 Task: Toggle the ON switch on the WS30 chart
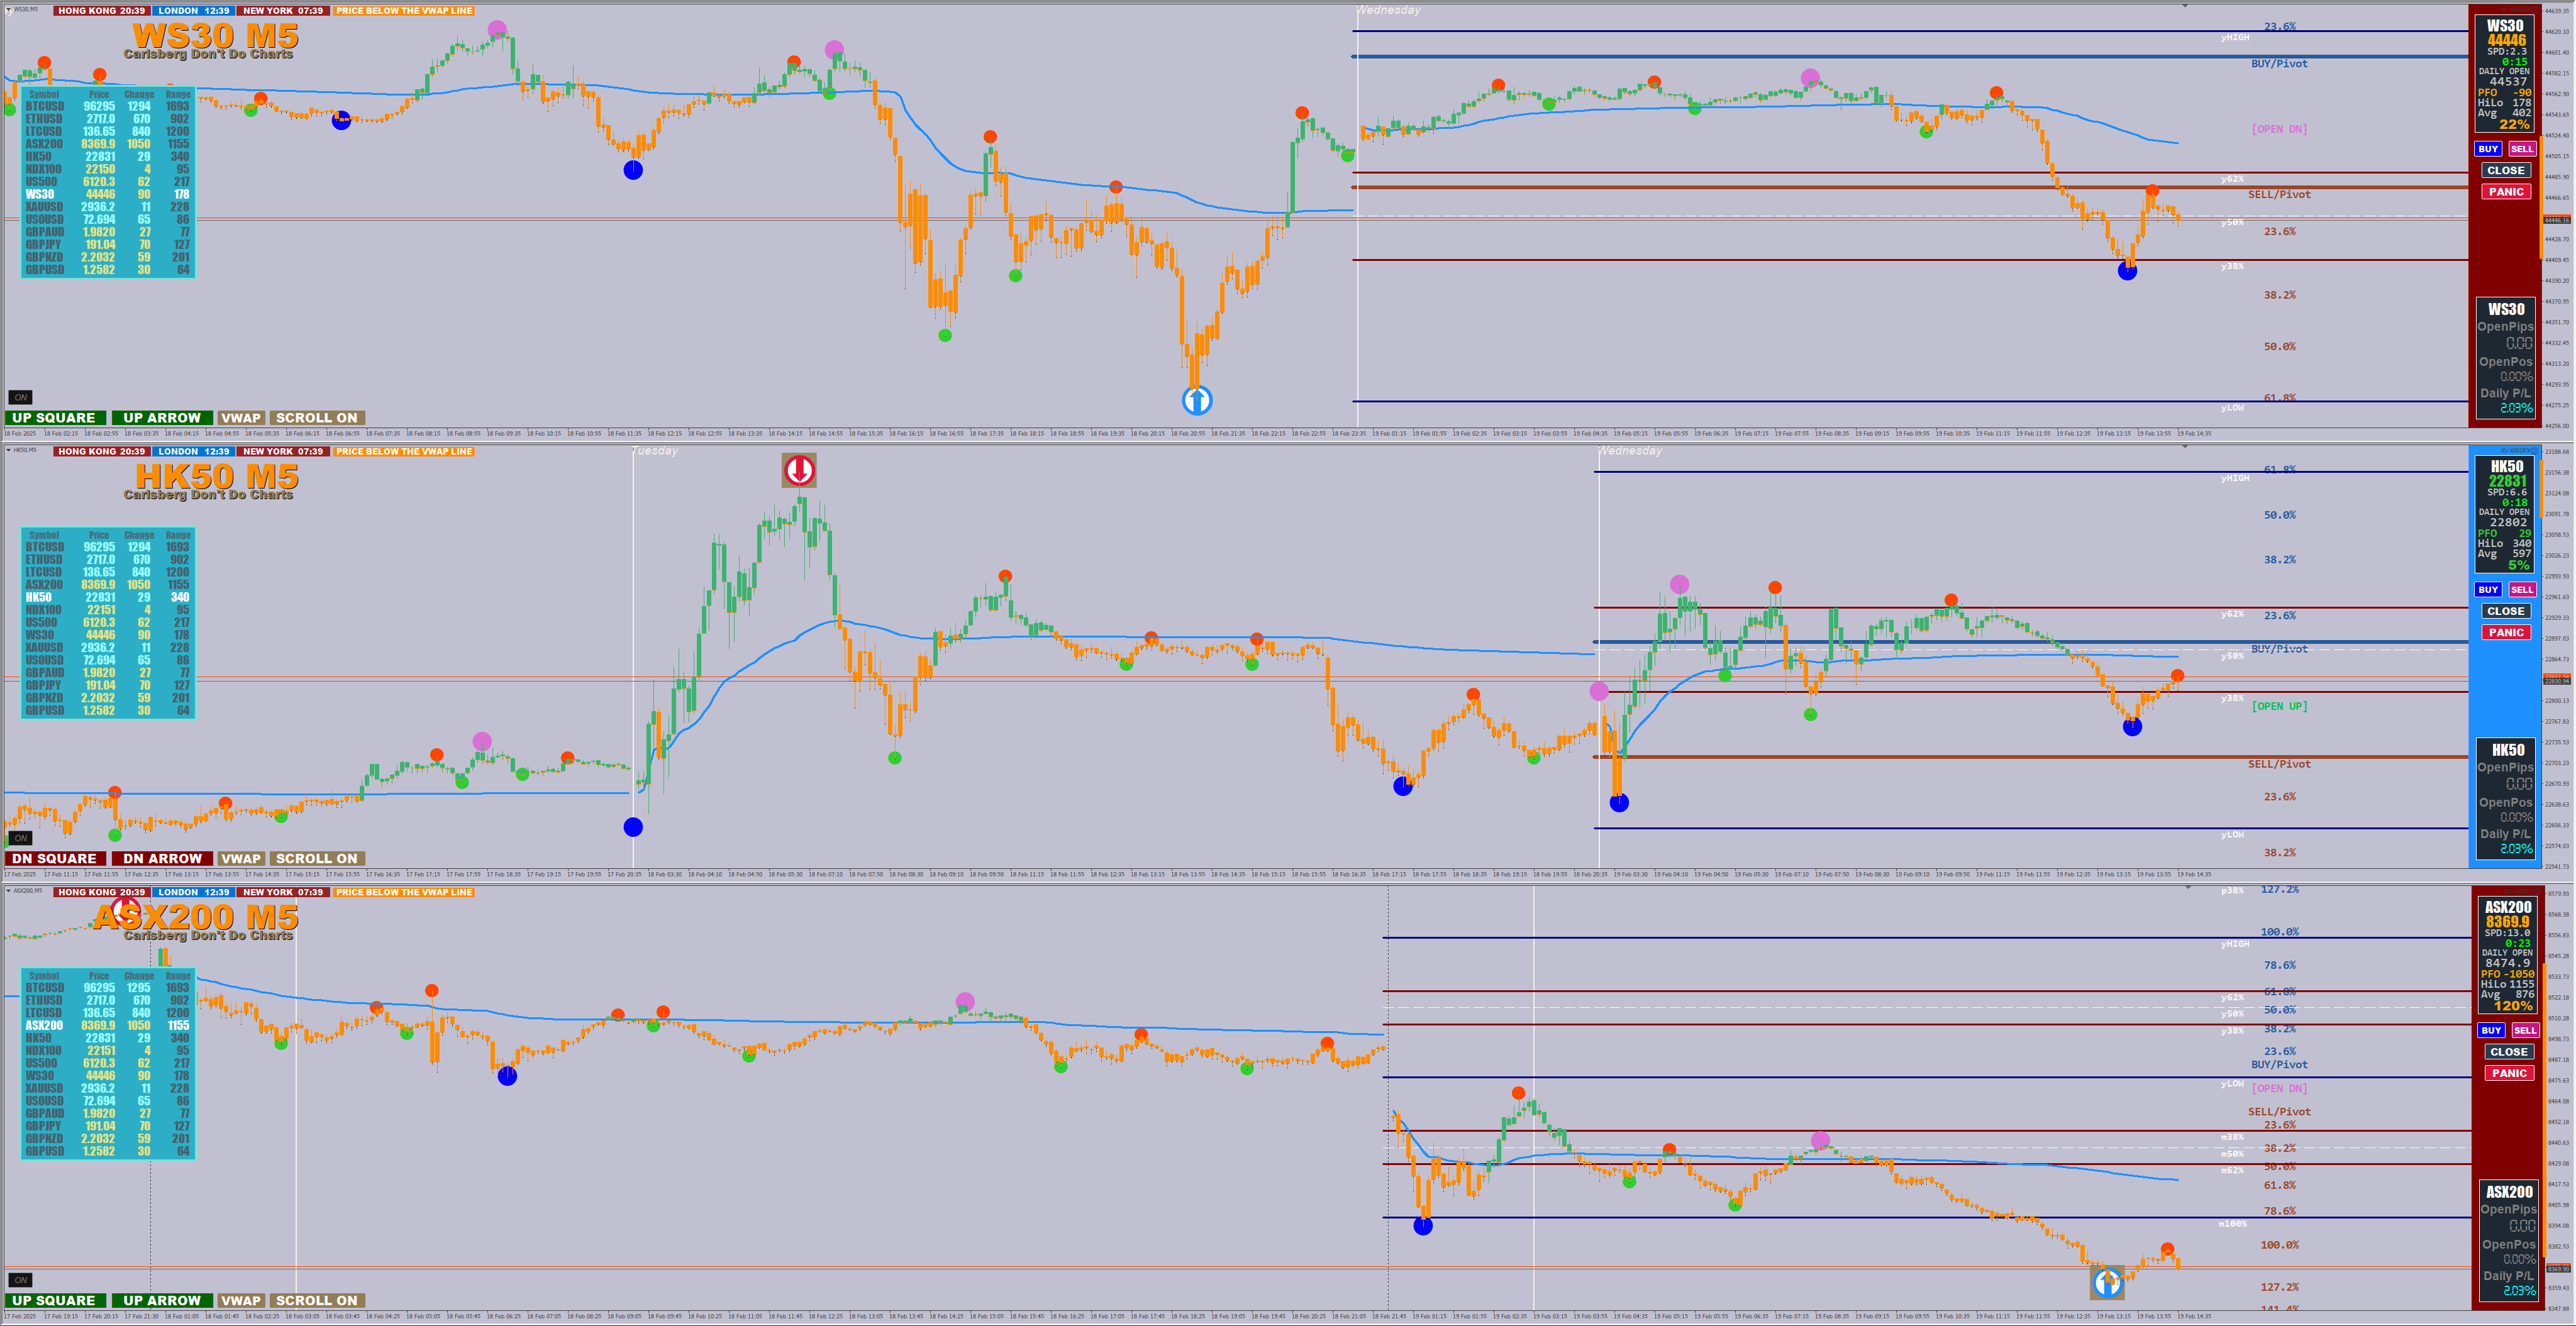tap(20, 397)
